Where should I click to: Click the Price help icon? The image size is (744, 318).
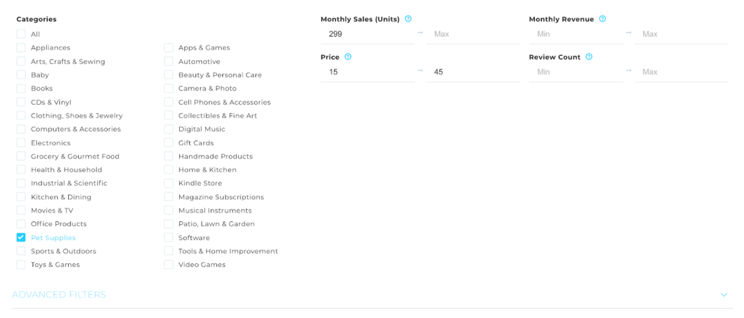coord(348,56)
